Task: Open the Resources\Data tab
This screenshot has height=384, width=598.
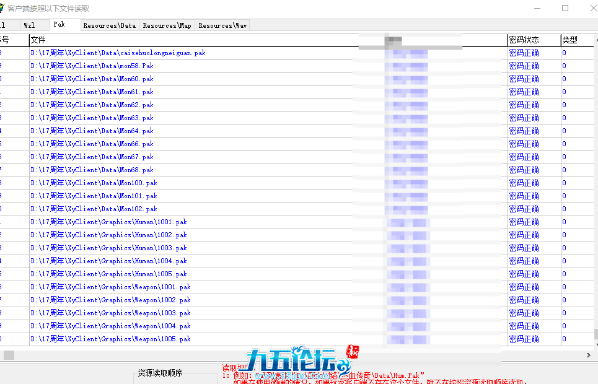Action: pyautogui.click(x=110, y=25)
